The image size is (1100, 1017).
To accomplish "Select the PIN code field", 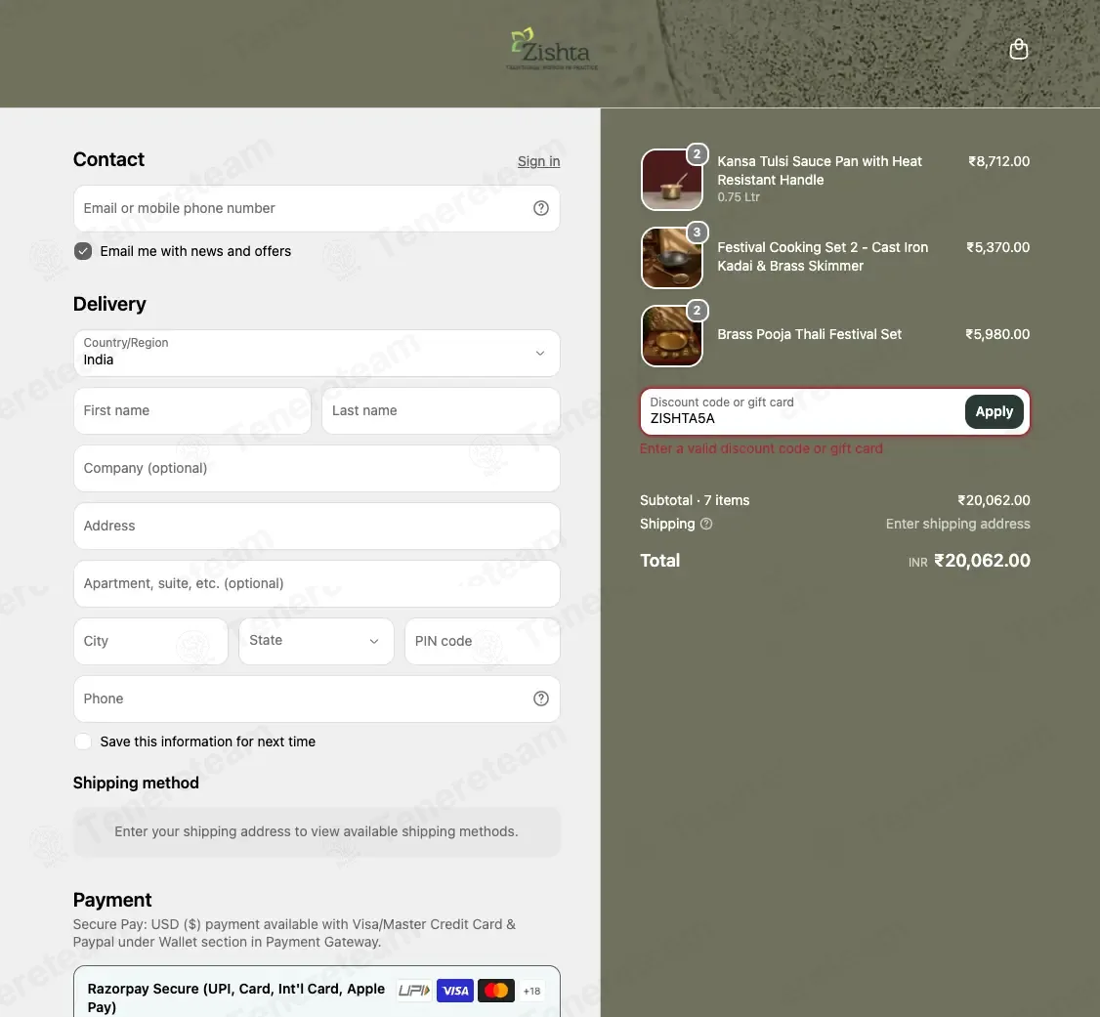I will pyautogui.click(x=482, y=641).
